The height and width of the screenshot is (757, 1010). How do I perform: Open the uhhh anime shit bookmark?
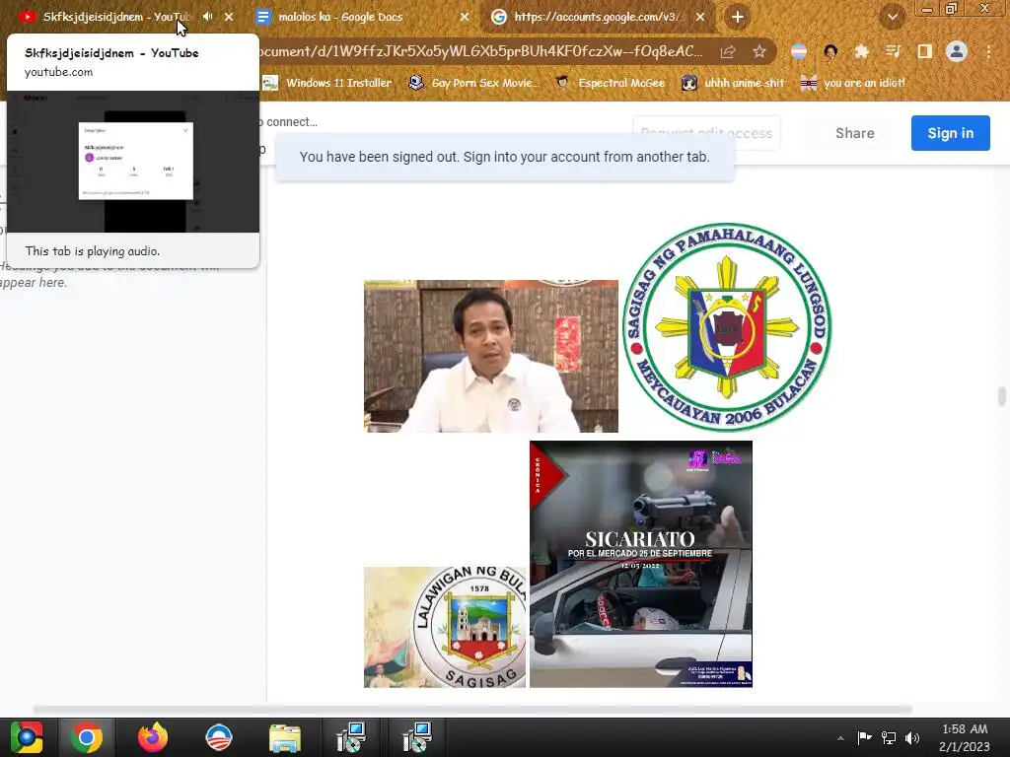[733, 83]
